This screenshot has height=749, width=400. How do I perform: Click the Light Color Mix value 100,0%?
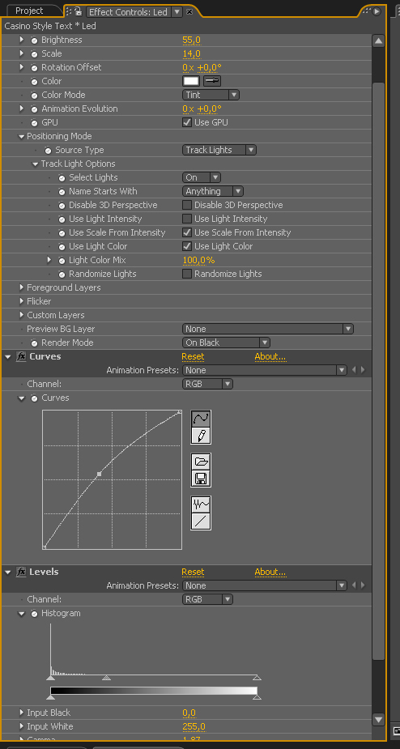pos(199,261)
